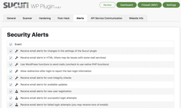This screenshot has height=108, width=181.
Task: Uncheck redirection after login alert checkbox
Action: tap(11, 71)
